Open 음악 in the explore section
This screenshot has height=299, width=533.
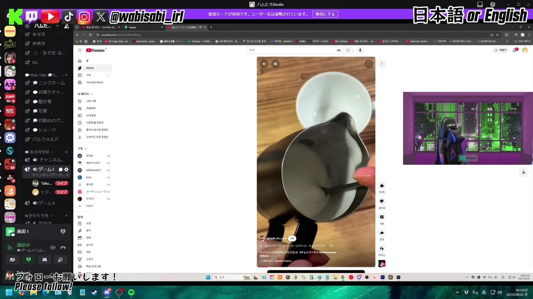[x=95, y=230]
